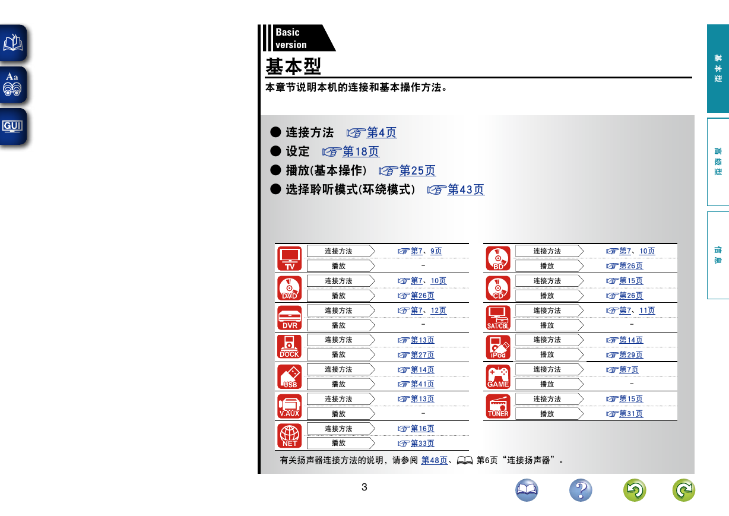Image resolution: width=729 pixels, height=516 pixels.
Task: Click the question mark help icon
Action: coord(581,490)
